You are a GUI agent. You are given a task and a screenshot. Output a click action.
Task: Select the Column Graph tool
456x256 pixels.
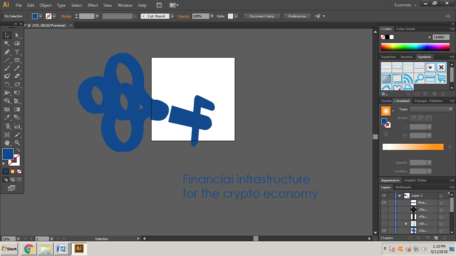tap(17, 126)
